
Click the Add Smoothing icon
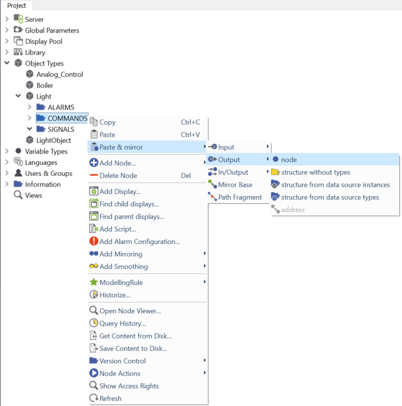[94, 267]
